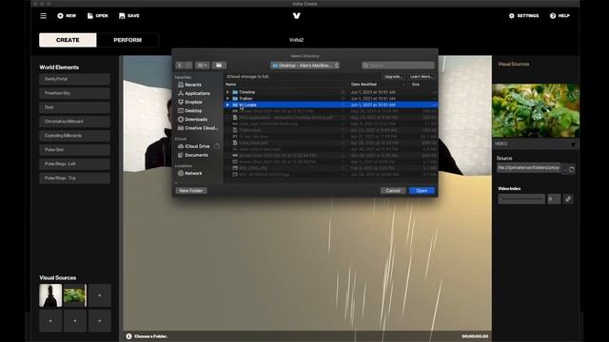Click the Source file path field
609x342 pixels.
point(529,168)
